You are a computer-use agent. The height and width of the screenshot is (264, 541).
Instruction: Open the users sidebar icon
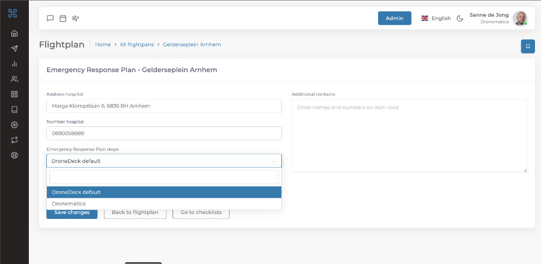point(14,79)
